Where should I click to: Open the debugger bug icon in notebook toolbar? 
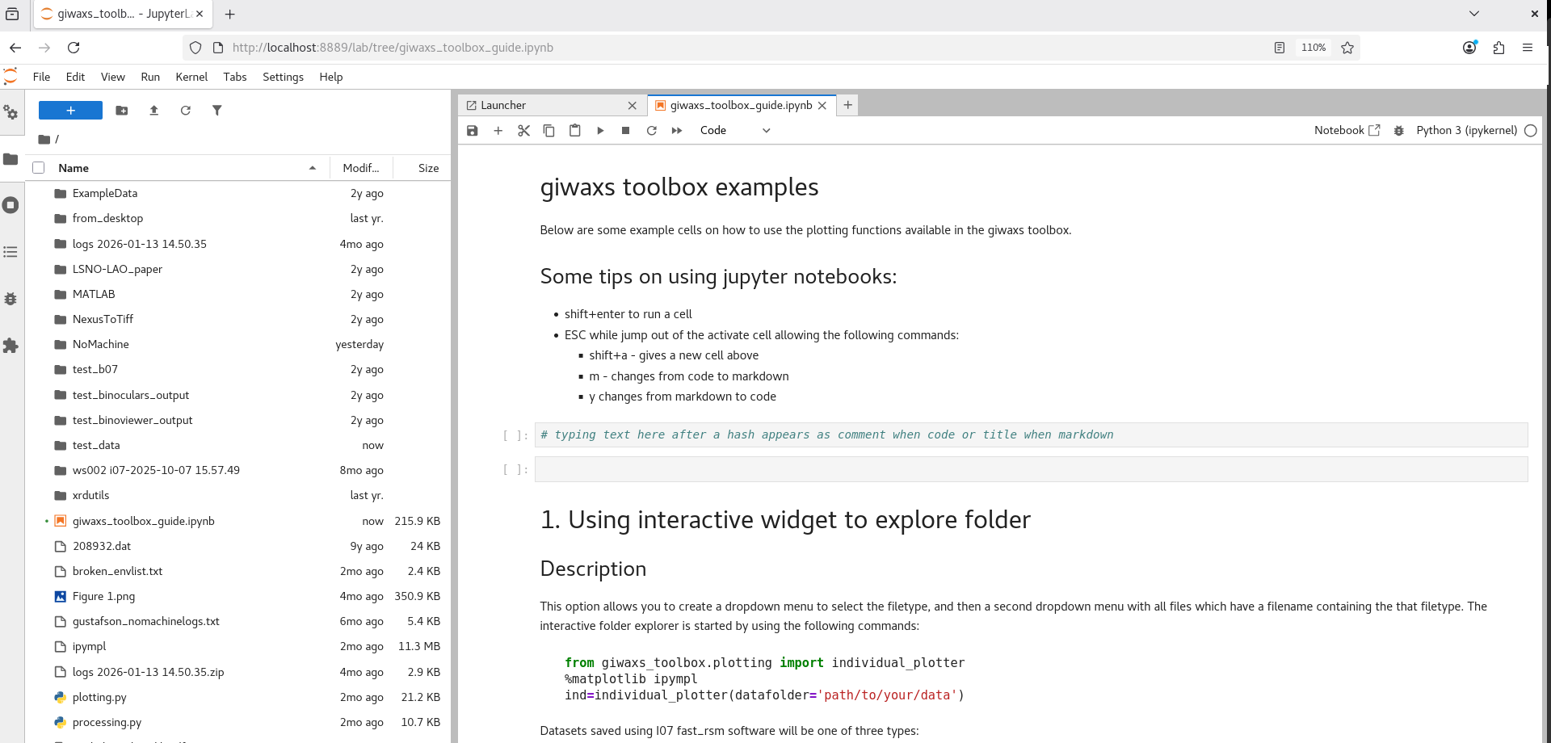tap(1399, 131)
